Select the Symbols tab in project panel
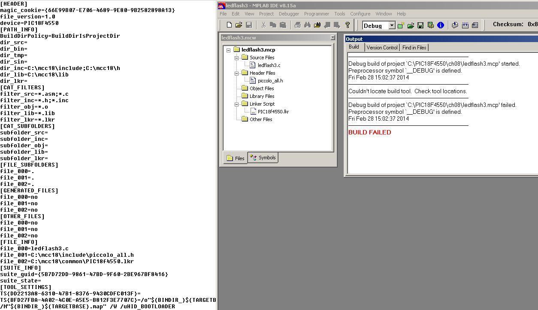Viewport: 538px width, 310px height. 263,158
